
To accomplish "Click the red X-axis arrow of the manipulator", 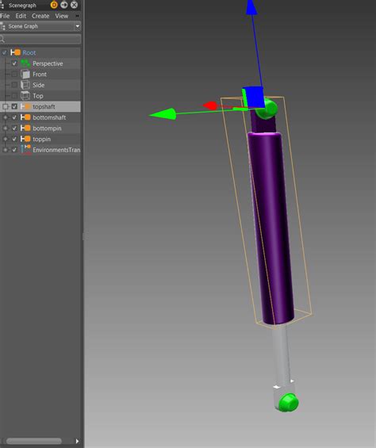I will coord(210,105).
